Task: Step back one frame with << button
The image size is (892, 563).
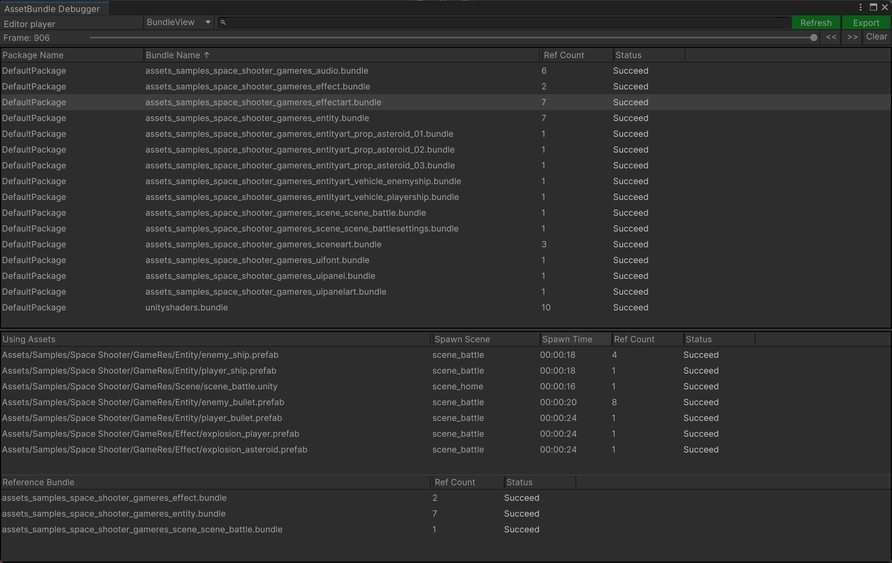Action: coord(831,37)
